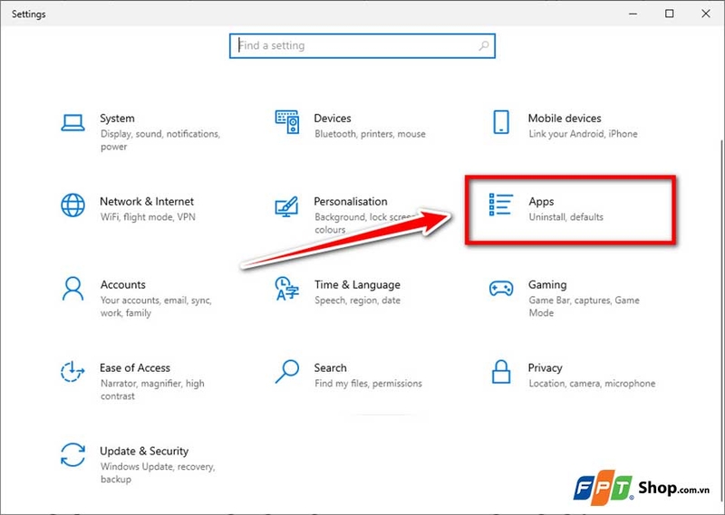Image resolution: width=725 pixels, height=515 pixels.
Task: Open Mobile devices settings title
Action: tap(565, 119)
